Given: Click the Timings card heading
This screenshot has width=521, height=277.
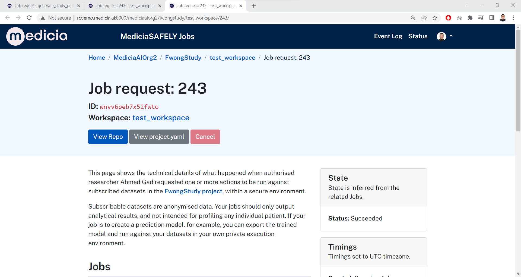Looking at the screenshot, I should [342, 247].
